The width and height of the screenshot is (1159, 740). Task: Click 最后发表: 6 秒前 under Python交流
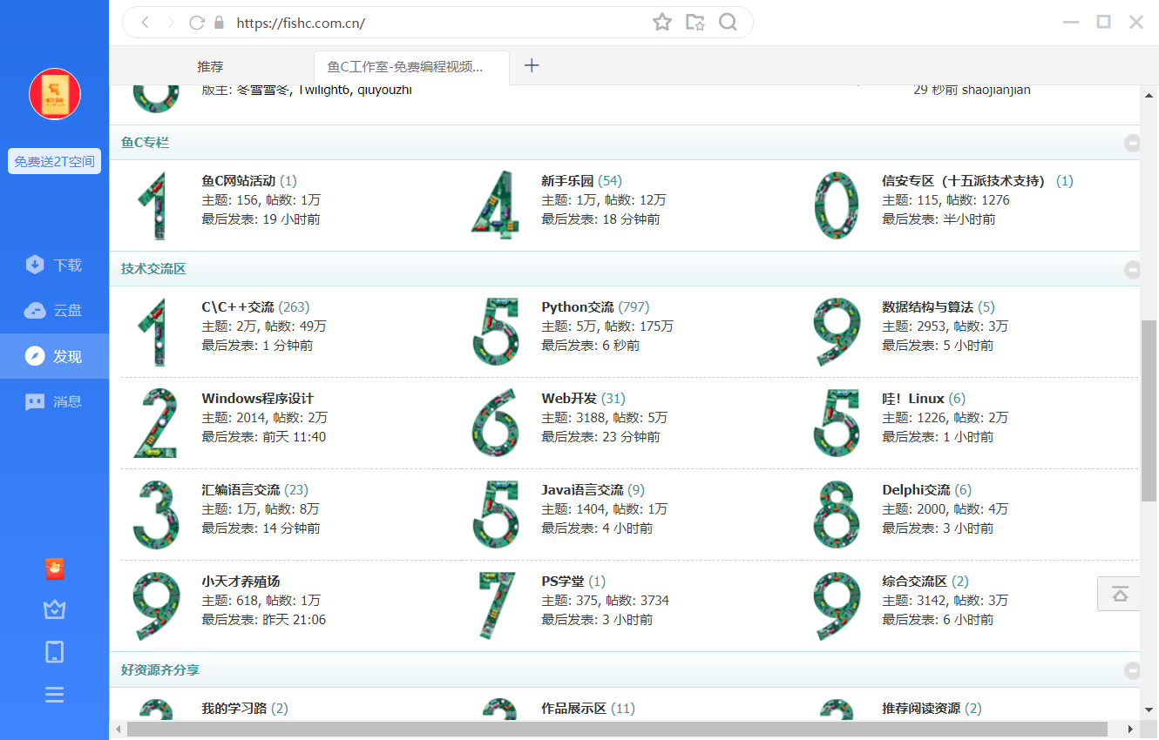pyautogui.click(x=590, y=346)
